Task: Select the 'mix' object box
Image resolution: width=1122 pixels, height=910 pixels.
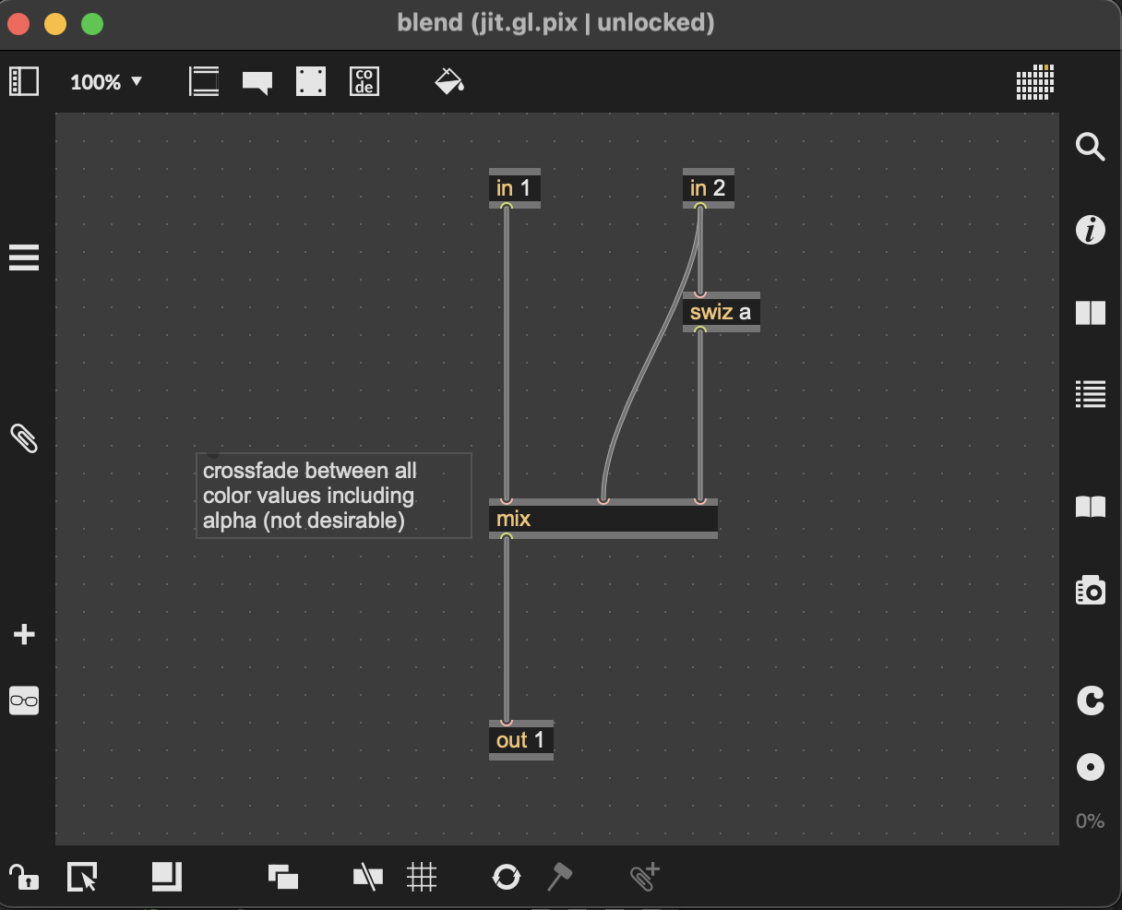Action: (603, 519)
